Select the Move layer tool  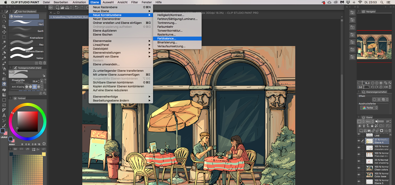click(x=4, y=32)
